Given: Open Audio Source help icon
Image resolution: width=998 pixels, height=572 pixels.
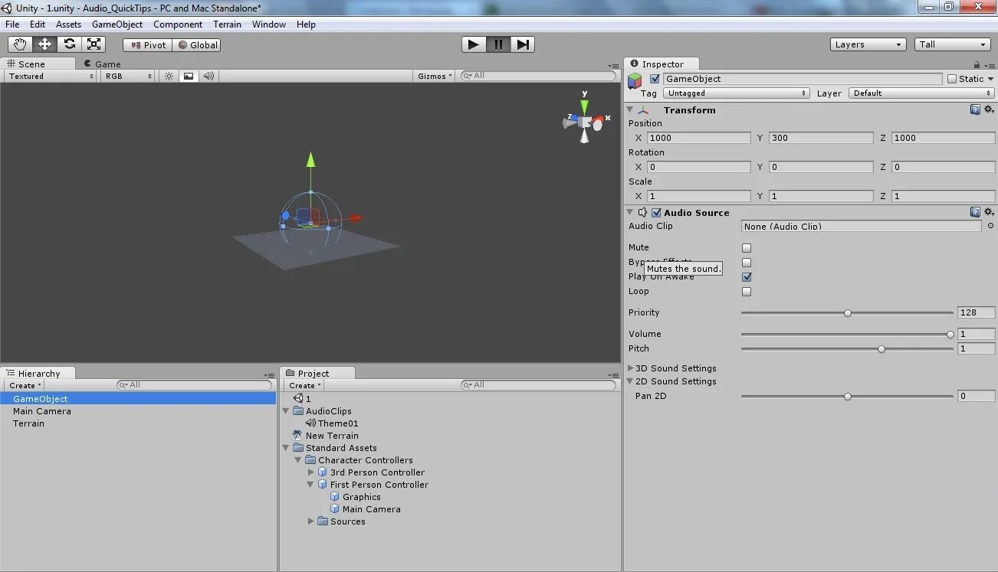Looking at the screenshot, I should pos(975,212).
